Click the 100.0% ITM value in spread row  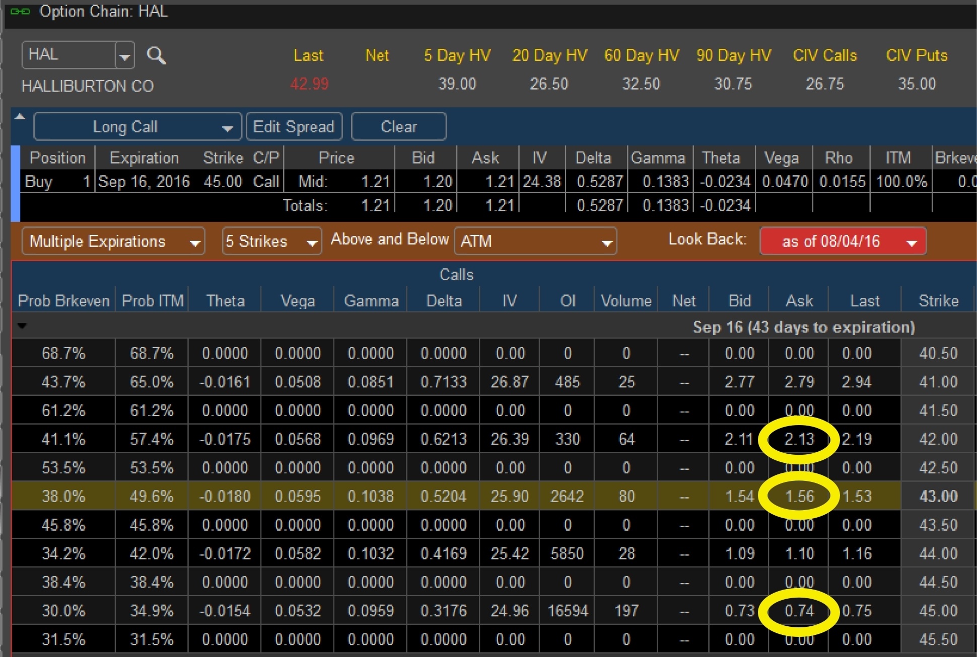tap(901, 182)
